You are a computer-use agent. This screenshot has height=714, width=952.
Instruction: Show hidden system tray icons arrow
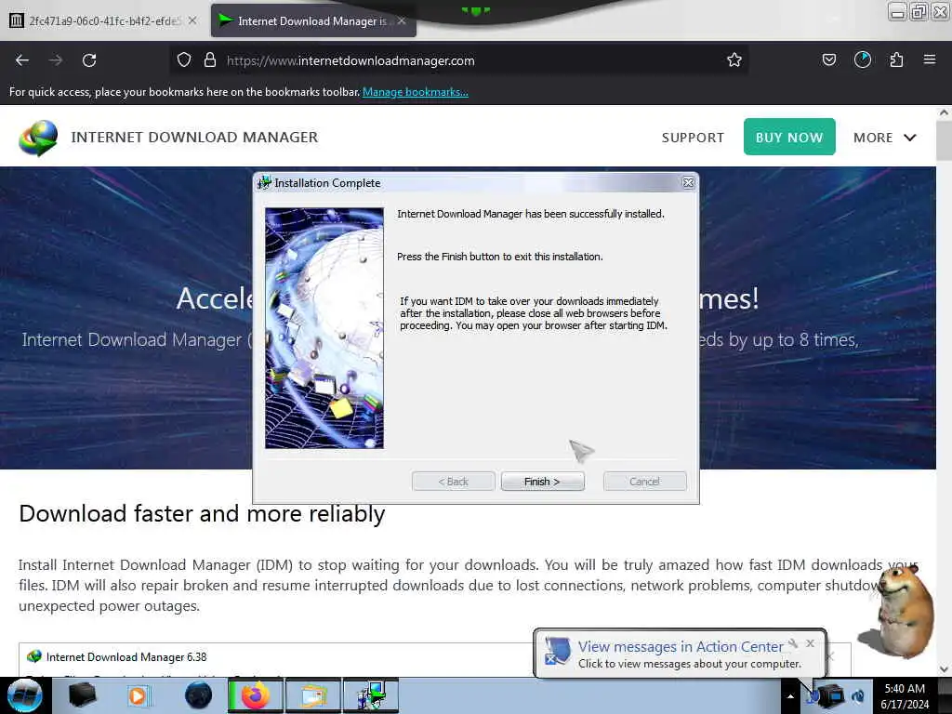click(790, 695)
